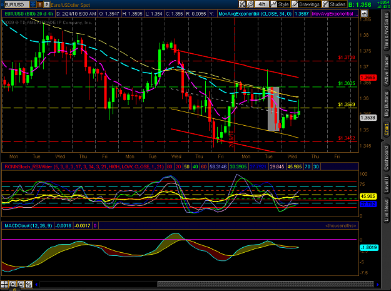Open the Drawings menu
The image size is (391, 291).
(x=306, y=4)
